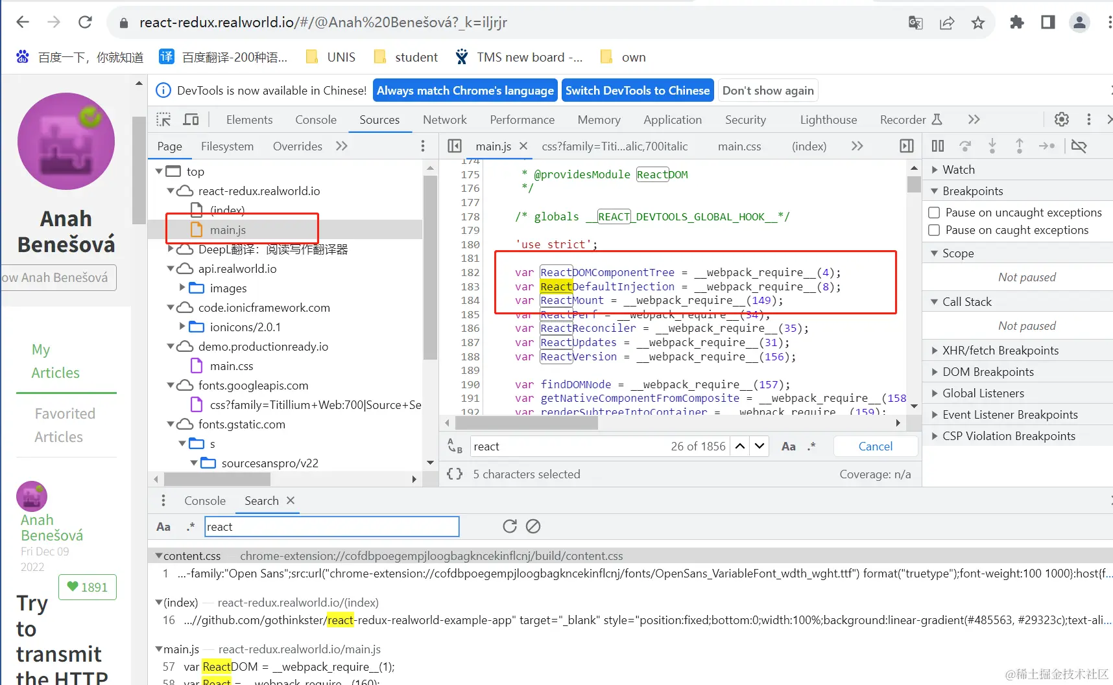The height and width of the screenshot is (685, 1113).
Task: Bookmark this page with star icon
Action: (978, 23)
